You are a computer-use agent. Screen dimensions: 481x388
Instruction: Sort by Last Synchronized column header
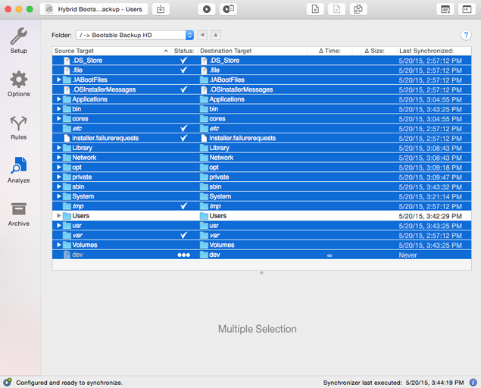point(434,51)
